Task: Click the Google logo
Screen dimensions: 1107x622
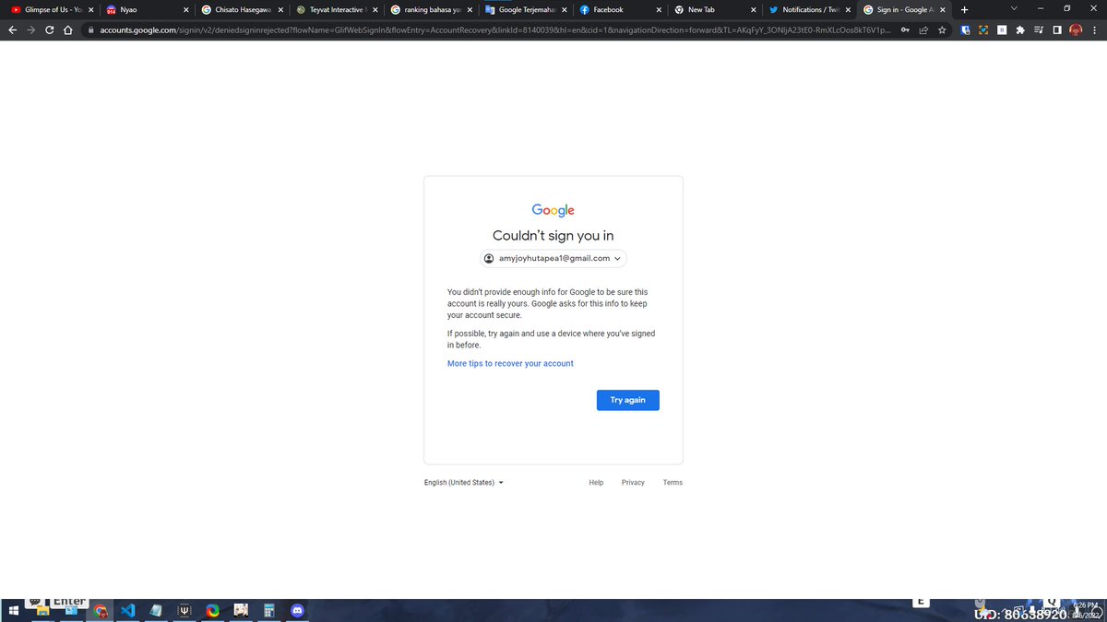Action: [553, 211]
